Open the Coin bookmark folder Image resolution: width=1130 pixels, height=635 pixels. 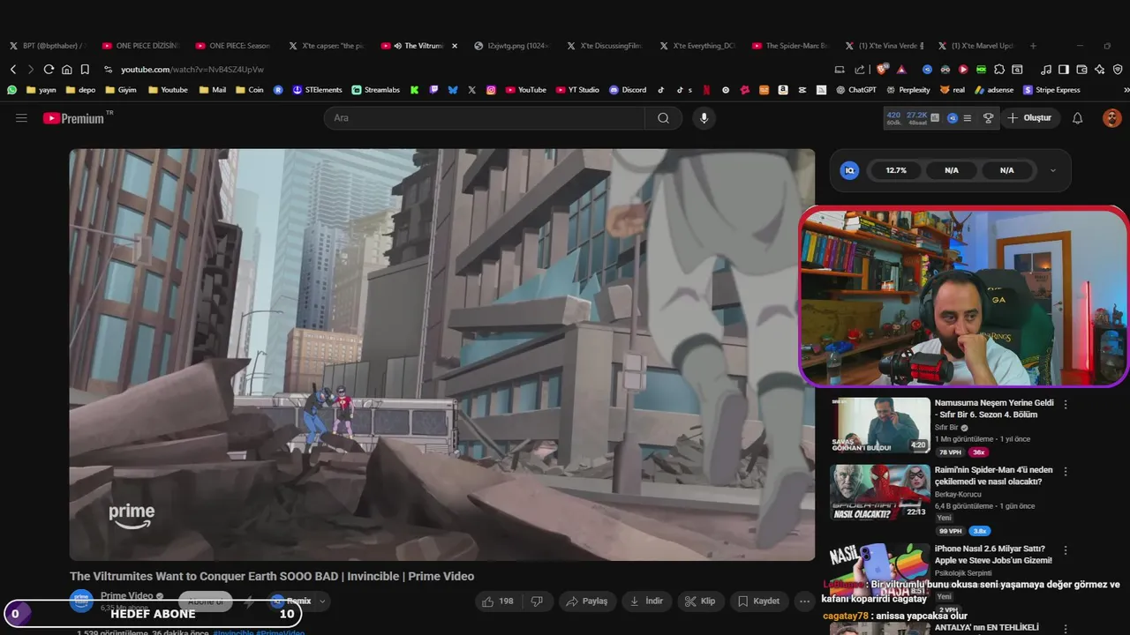(x=249, y=90)
